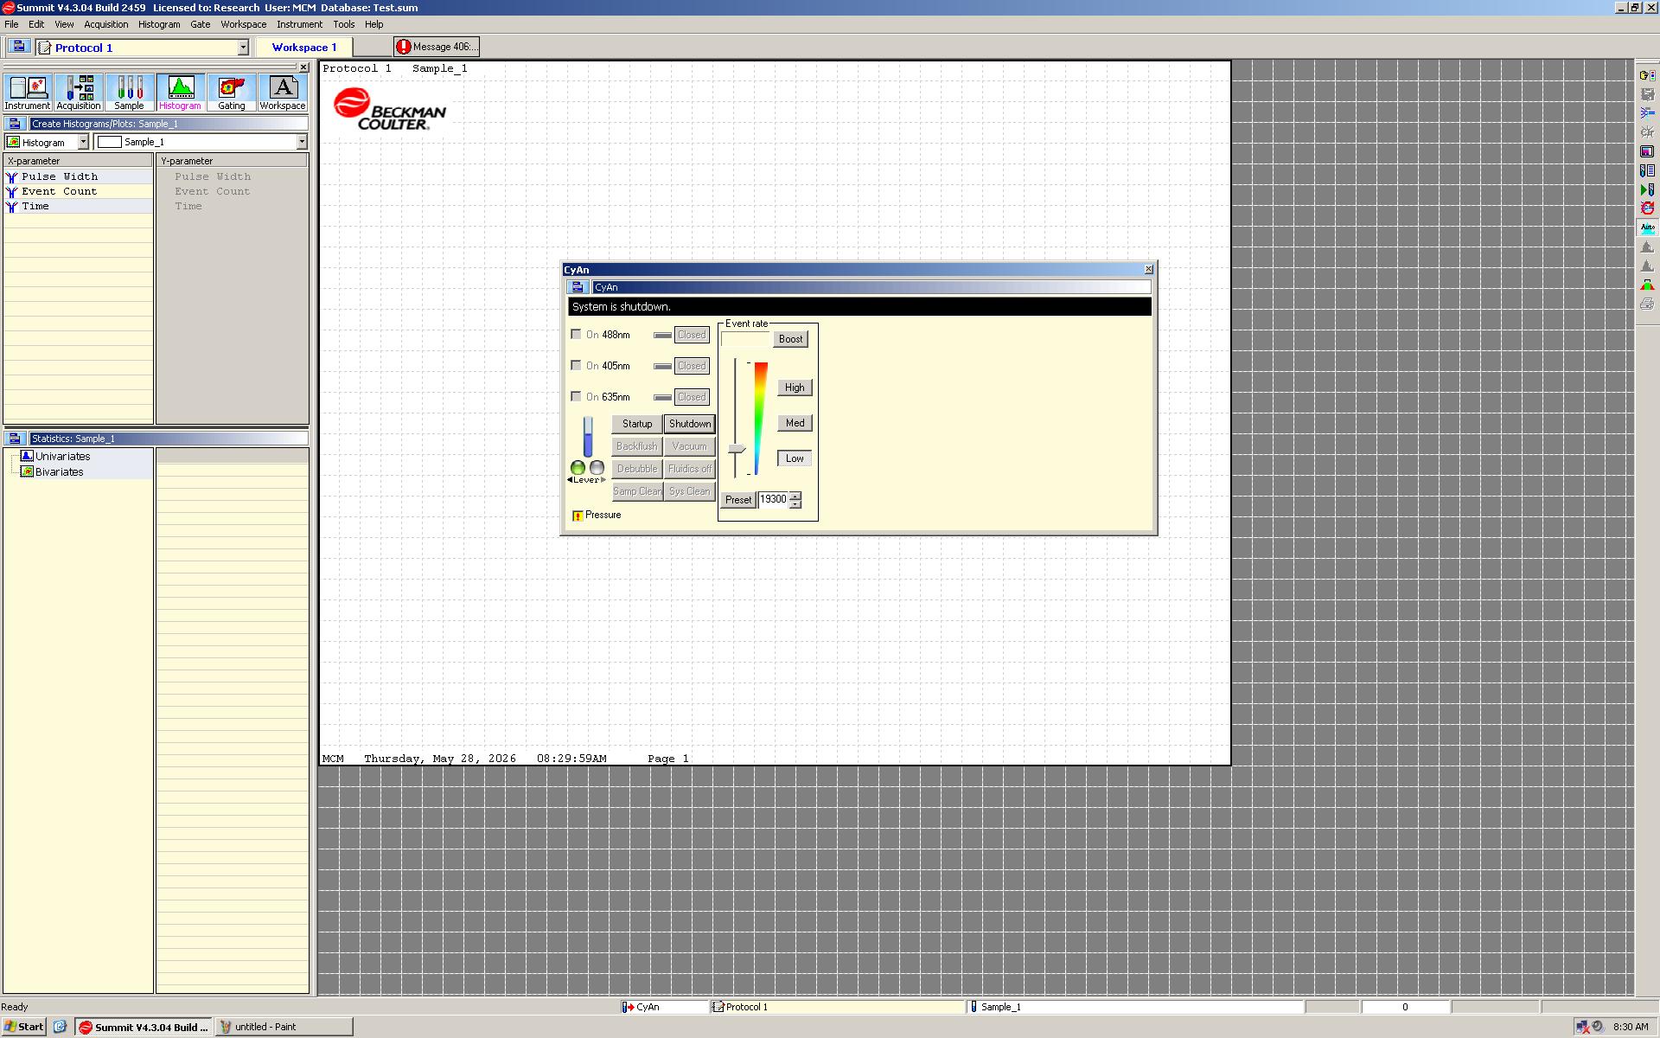Decrease the preset value with down arrow
Image resolution: width=1660 pixels, height=1038 pixels.
coord(795,504)
